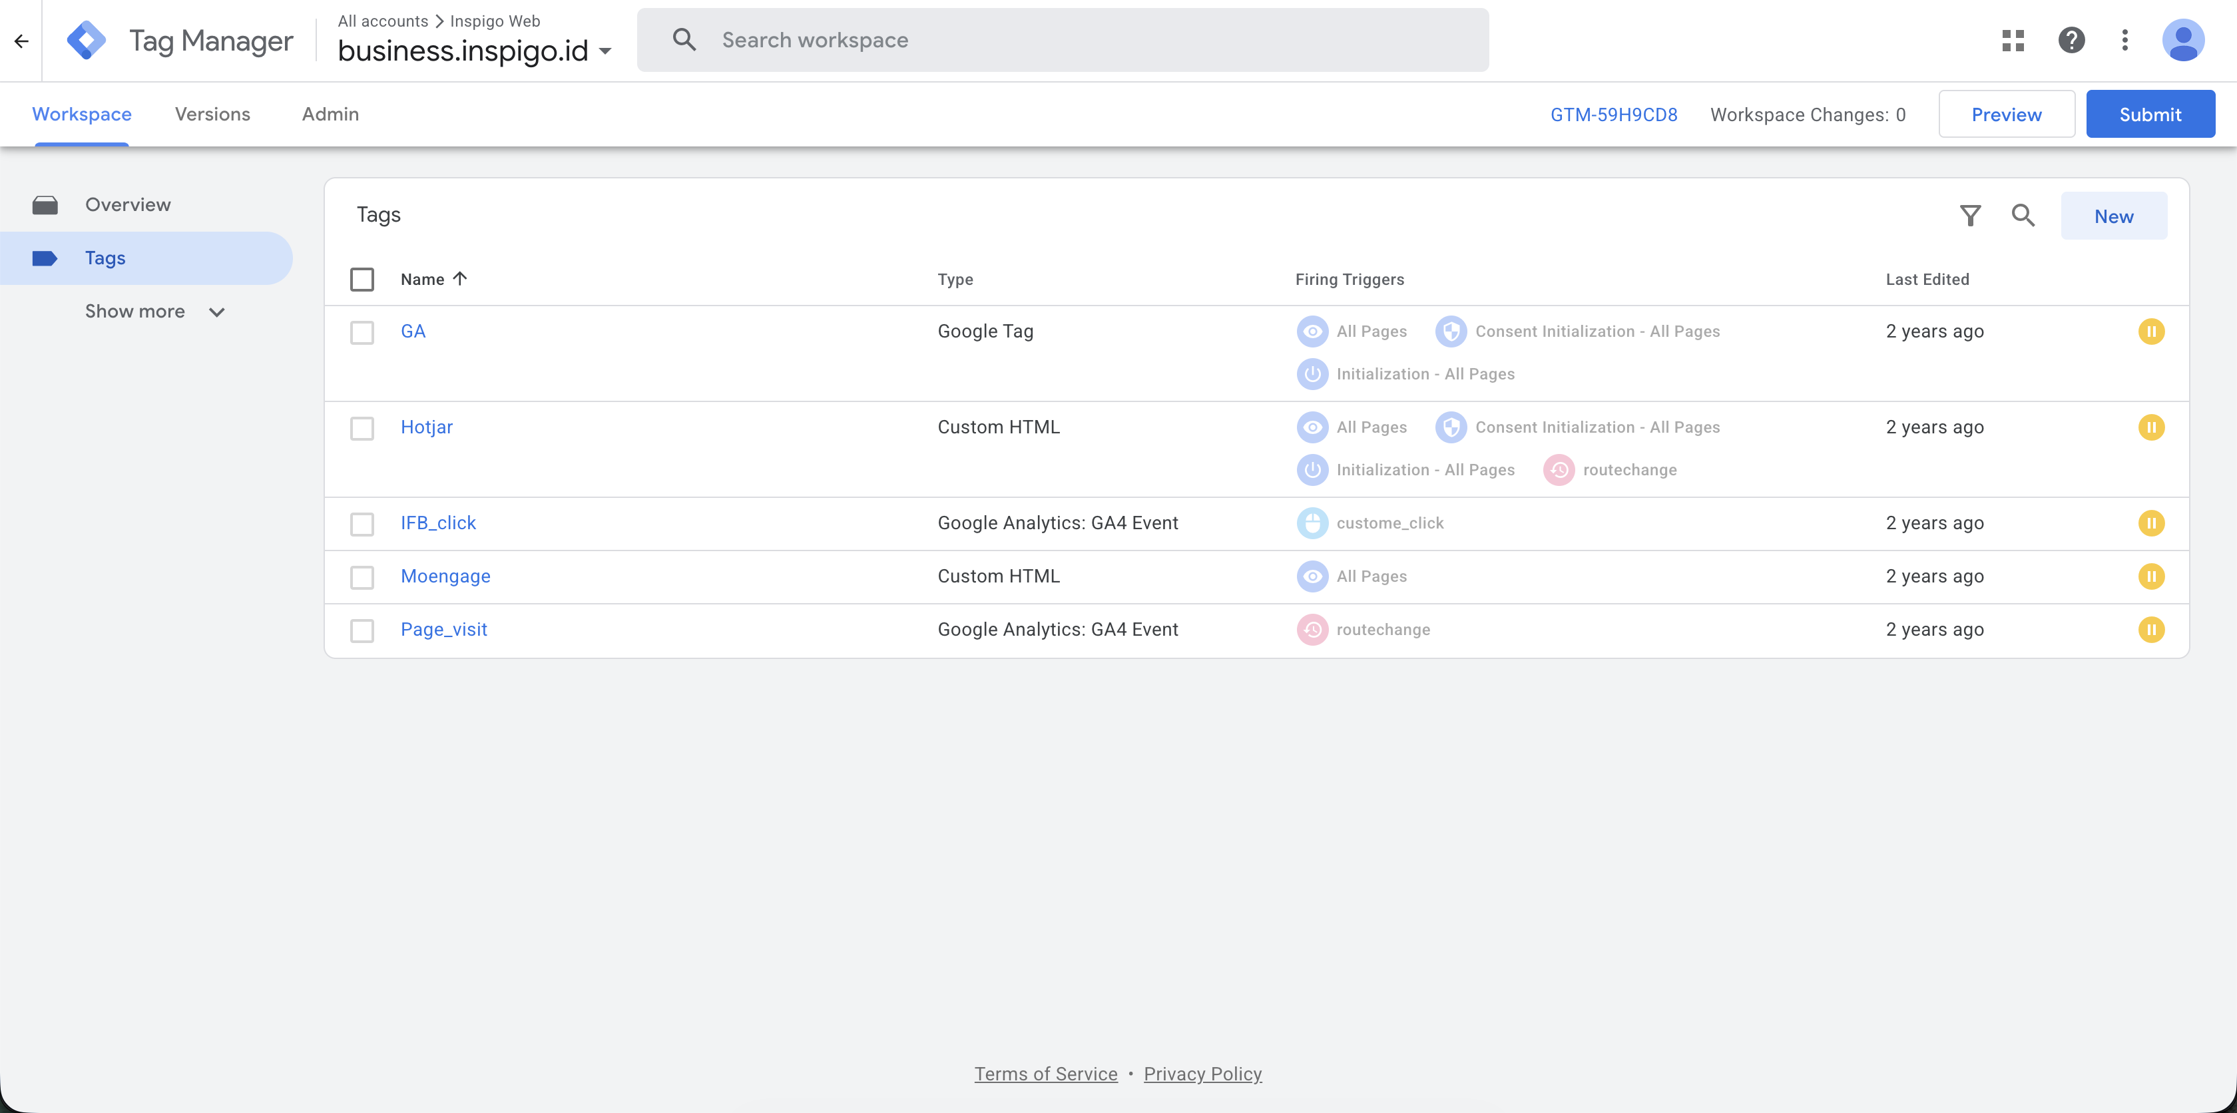Click the Type column header

click(955, 280)
